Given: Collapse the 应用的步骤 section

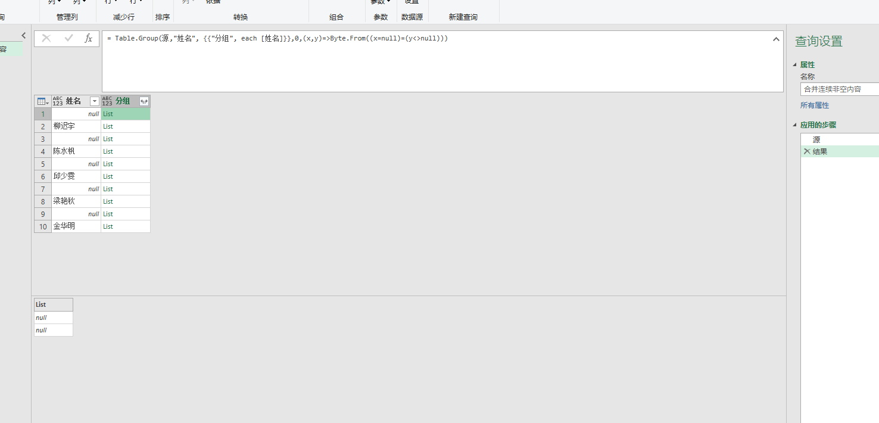Looking at the screenshot, I should pyautogui.click(x=794, y=125).
